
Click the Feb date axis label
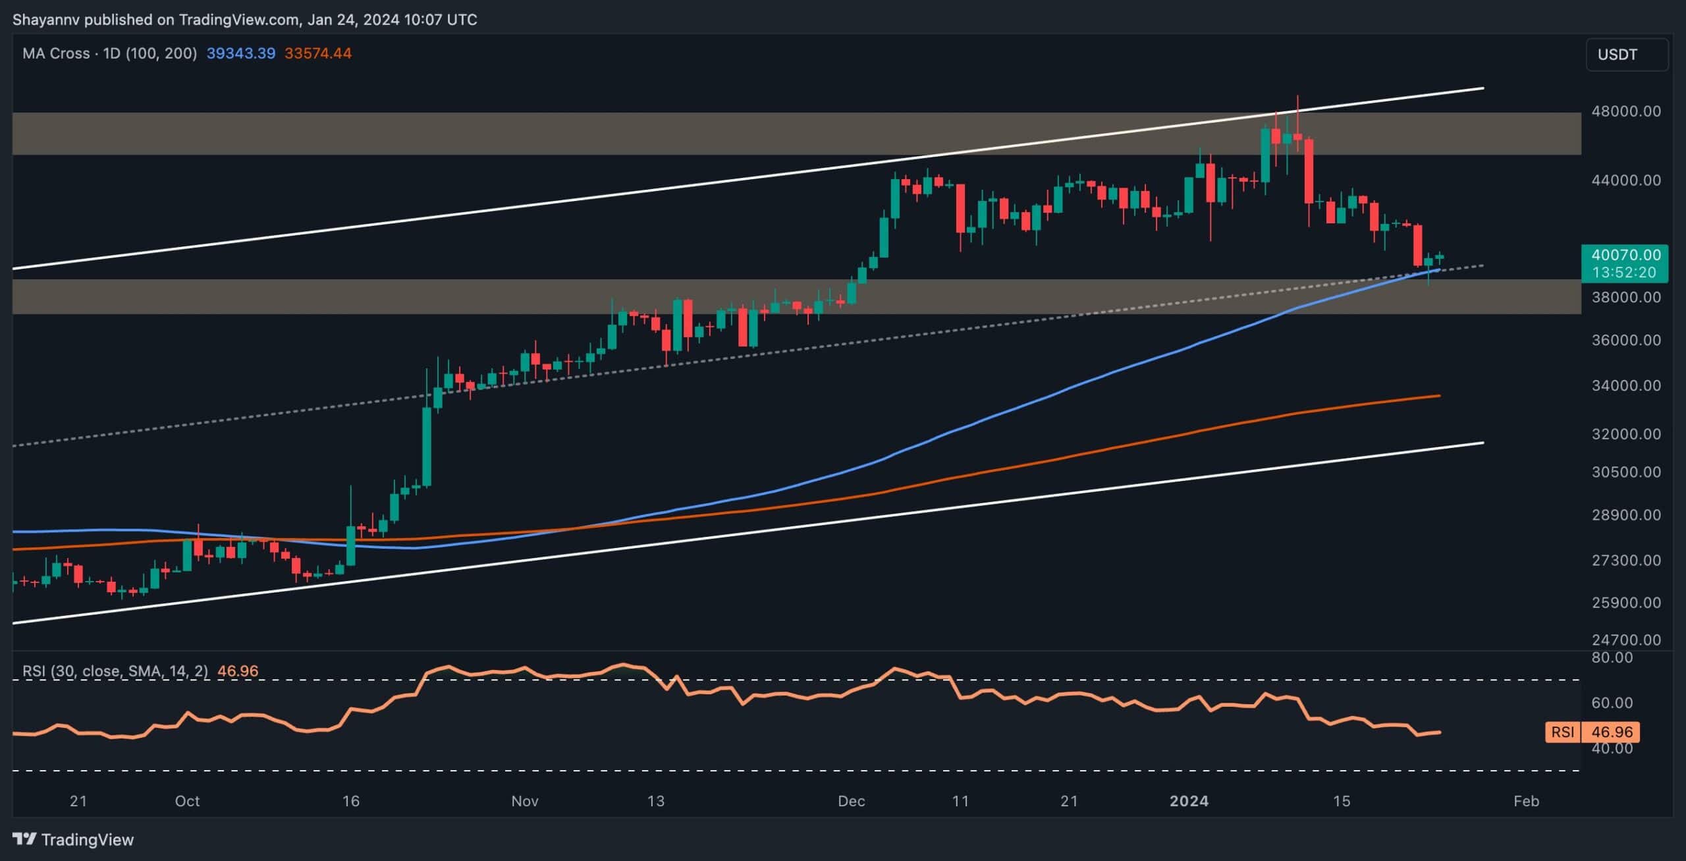click(x=1526, y=801)
